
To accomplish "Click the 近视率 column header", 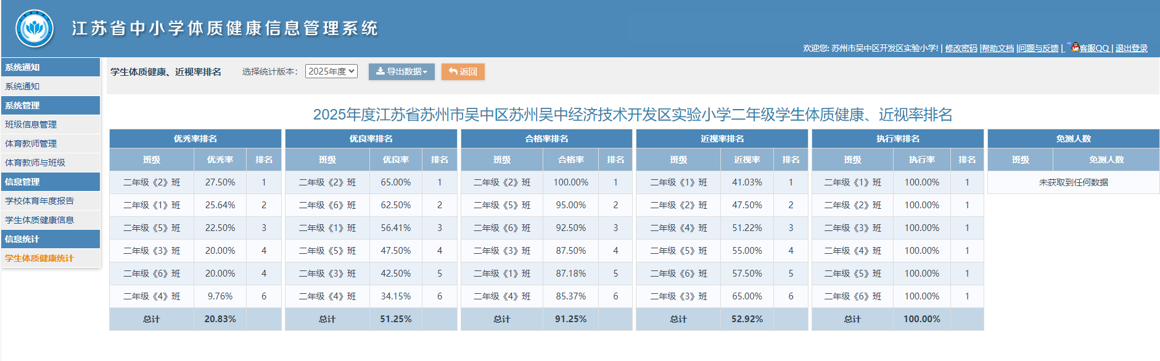I will click(x=747, y=160).
